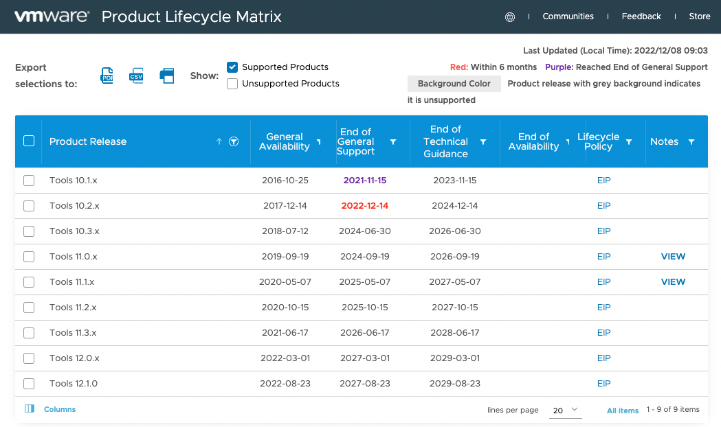Tick the select-all header checkbox
Image resolution: width=721 pixels, height=427 pixels.
pos(29,141)
